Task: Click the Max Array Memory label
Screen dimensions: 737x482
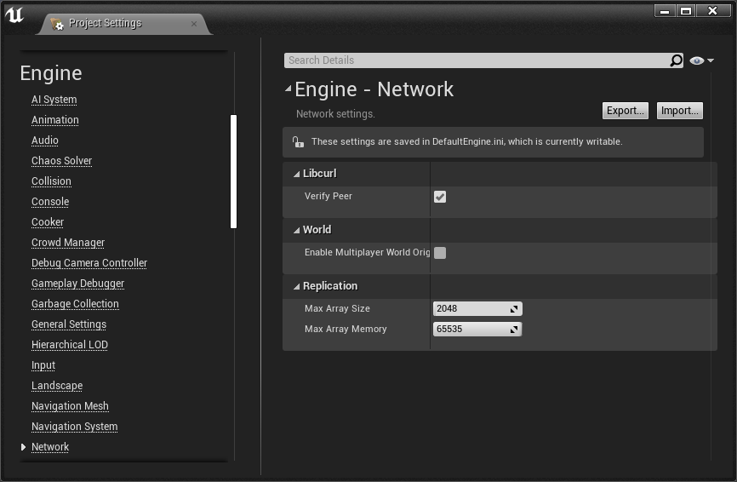Action: (346, 329)
